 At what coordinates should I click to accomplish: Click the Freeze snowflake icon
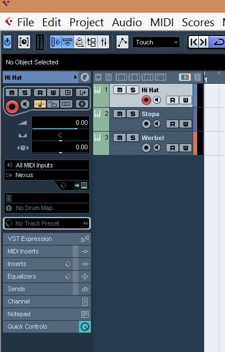[82, 104]
